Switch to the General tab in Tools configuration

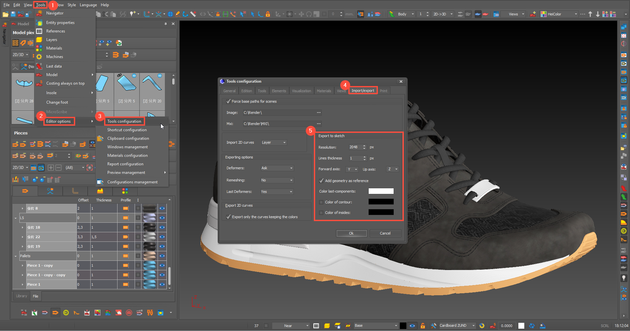coord(229,91)
